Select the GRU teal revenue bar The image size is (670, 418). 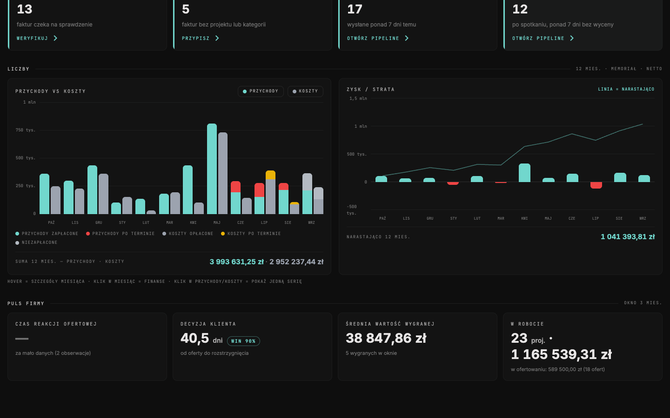[92, 189]
